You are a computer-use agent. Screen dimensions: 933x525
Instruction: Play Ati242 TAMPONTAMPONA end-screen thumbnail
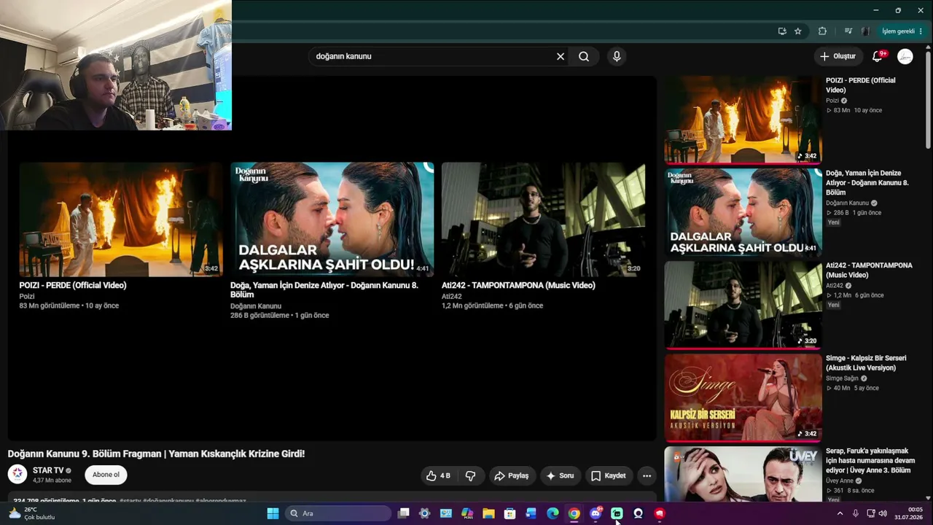click(543, 219)
